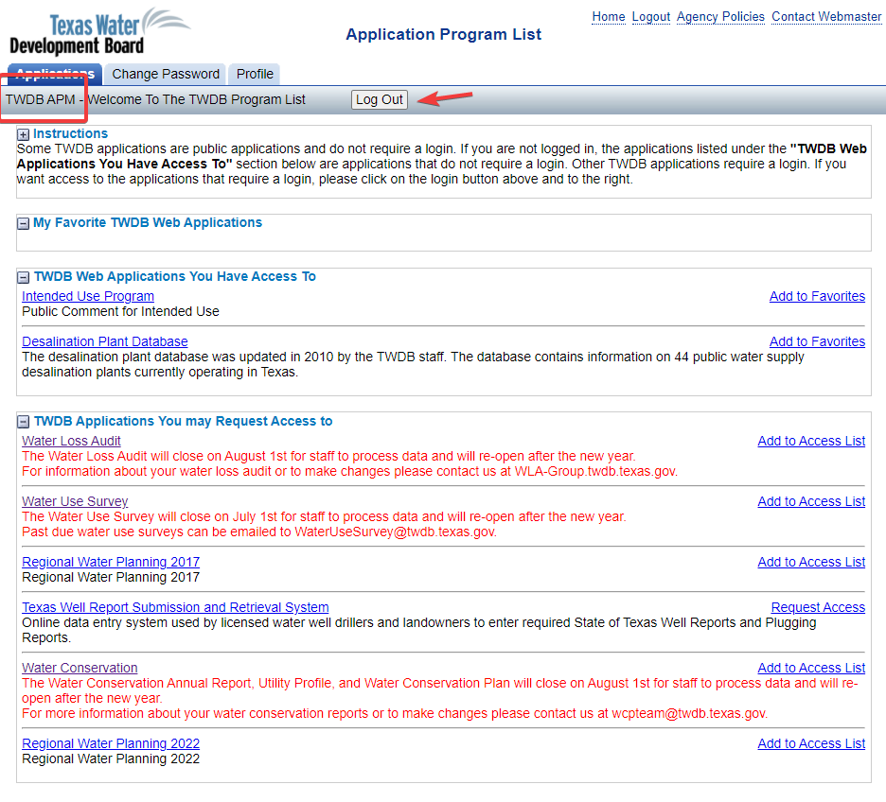Add Regional Water Planning 2017 to Access List
Viewport: 886px width, 802px height.
[x=811, y=562]
